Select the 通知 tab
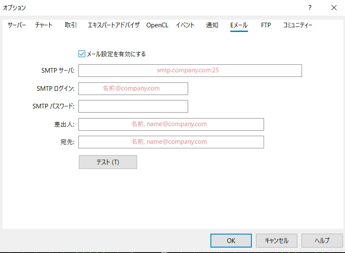Image resolution: width=345 pixels, height=253 pixels. tap(212, 25)
